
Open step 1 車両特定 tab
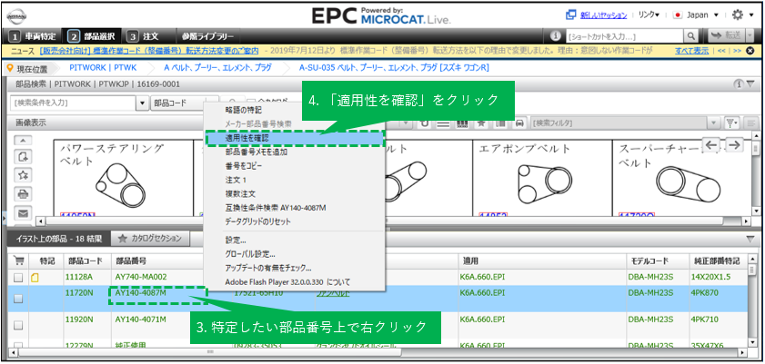click(x=34, y=36)
